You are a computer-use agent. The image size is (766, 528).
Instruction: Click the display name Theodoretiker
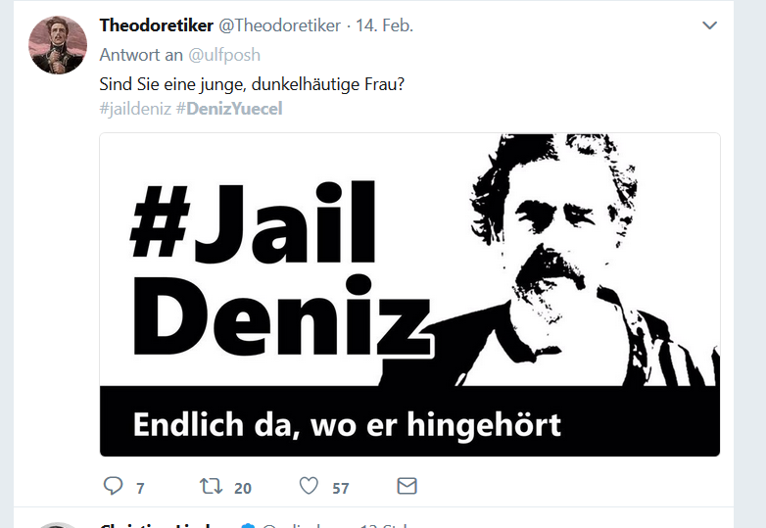pyautogui.click(x=157, y=25)
